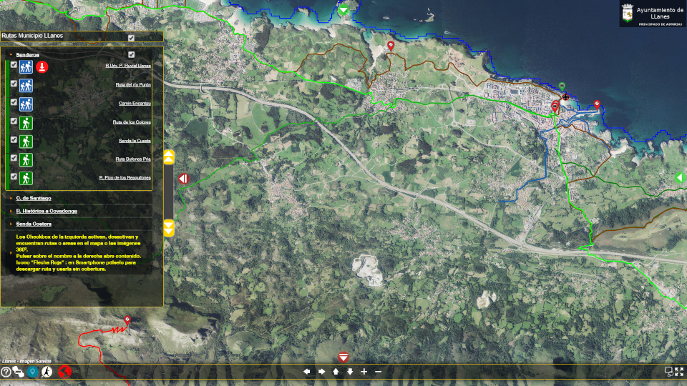
Task: Expand the Senda Costera section
Action: click(34, 224)
